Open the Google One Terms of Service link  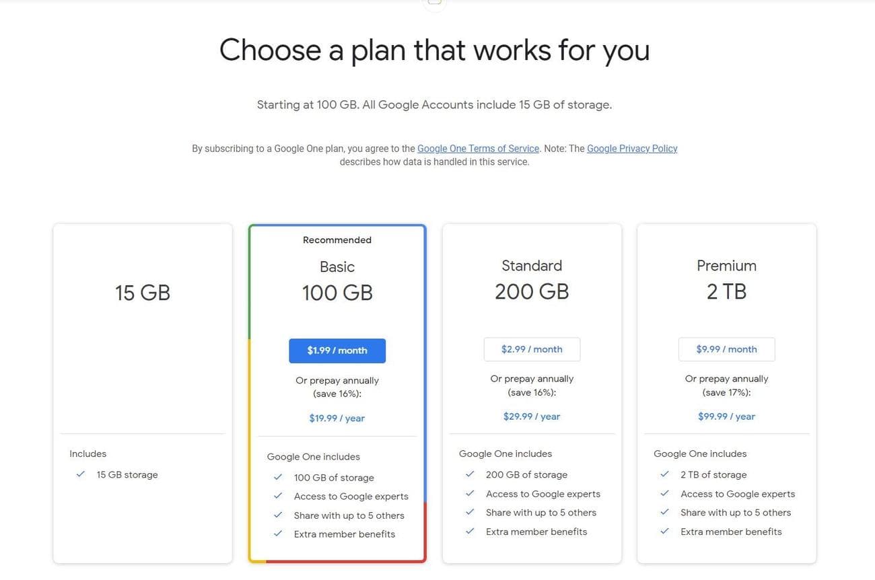tap(478, 148)
